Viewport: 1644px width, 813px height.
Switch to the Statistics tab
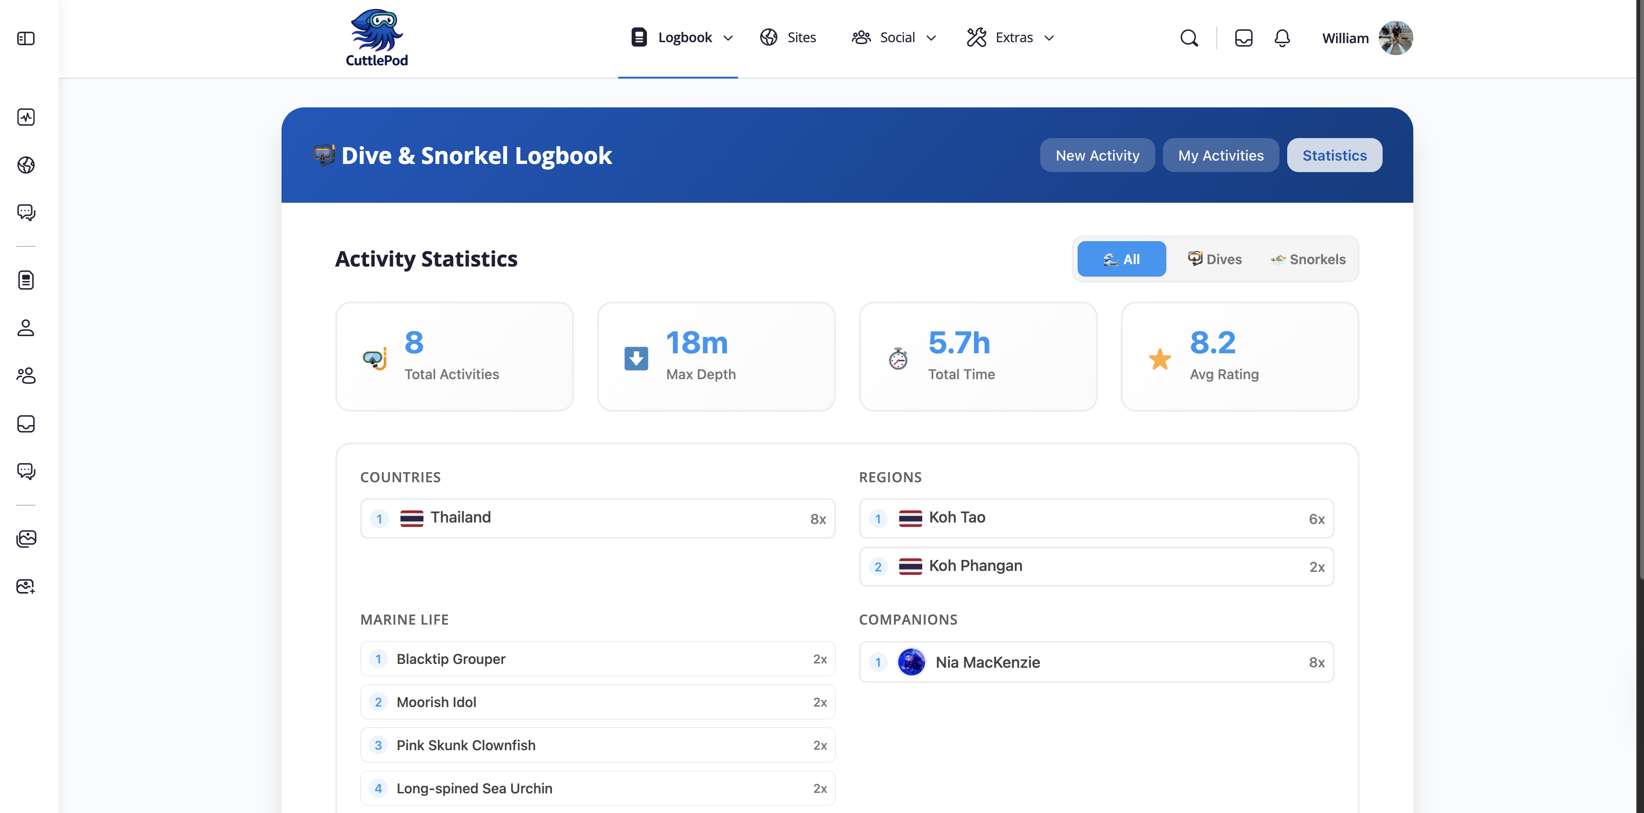click(x=1334, y=155)
